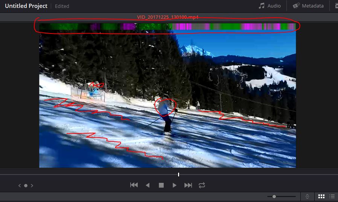The width and height of the screenshot is (338, 202).
Task: Go to next marker arrow
Action: [32, 185]
